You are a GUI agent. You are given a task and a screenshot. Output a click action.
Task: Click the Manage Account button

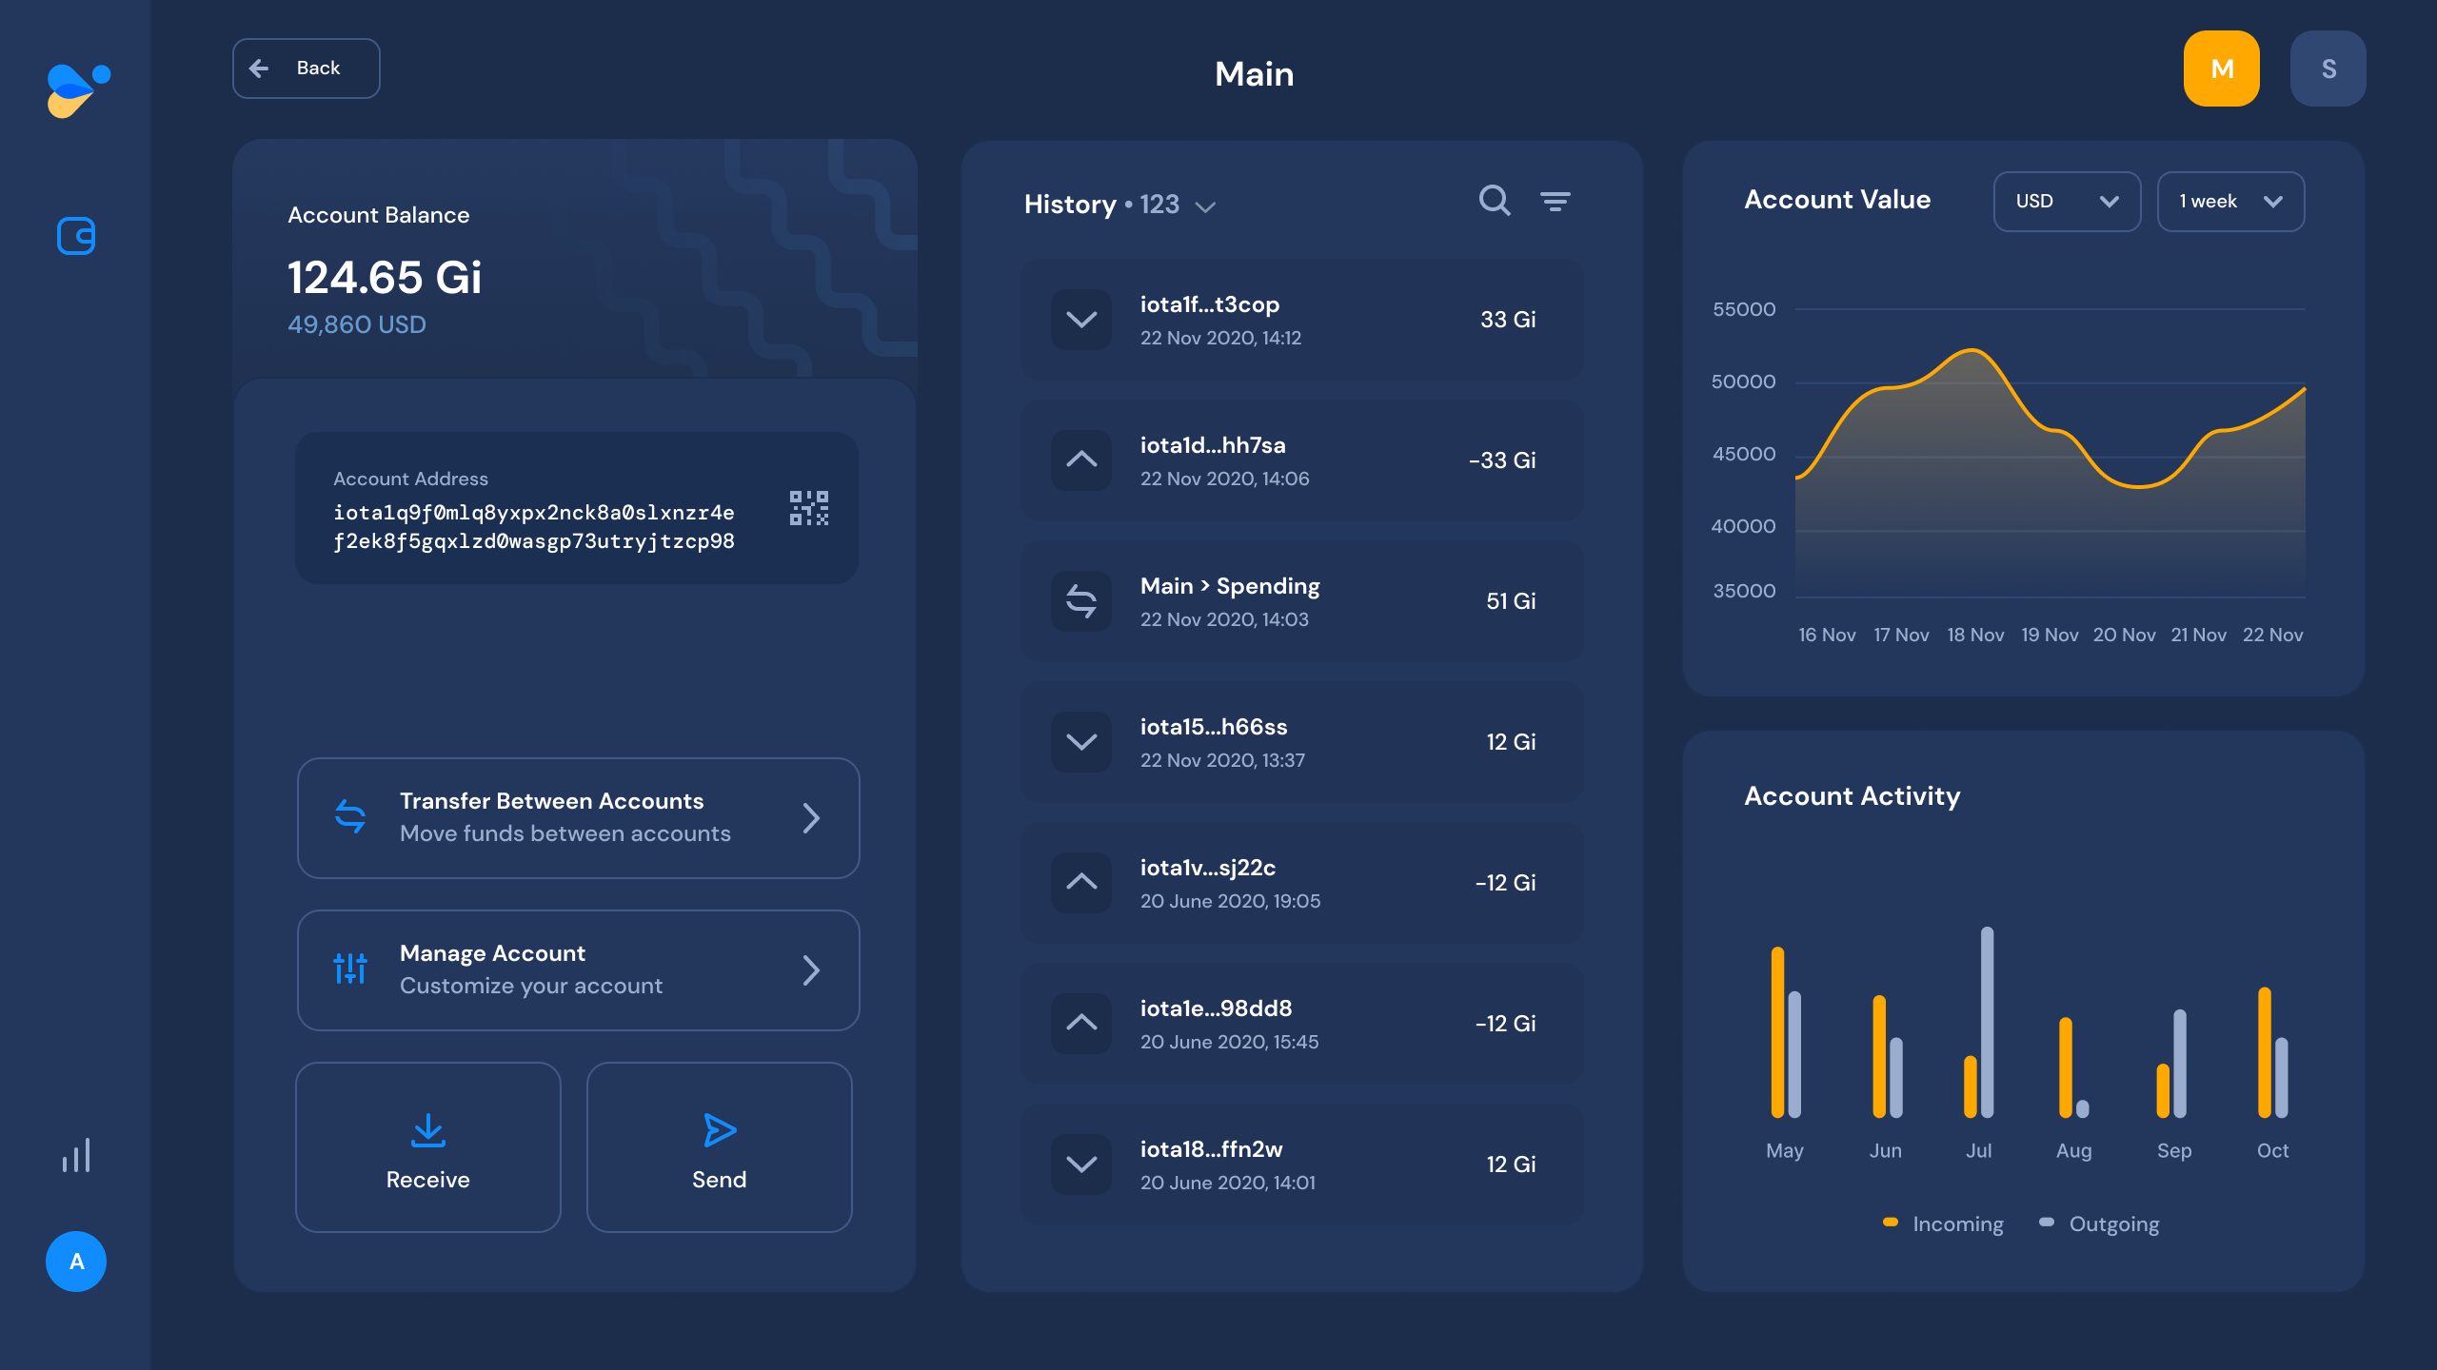[578, 969]
